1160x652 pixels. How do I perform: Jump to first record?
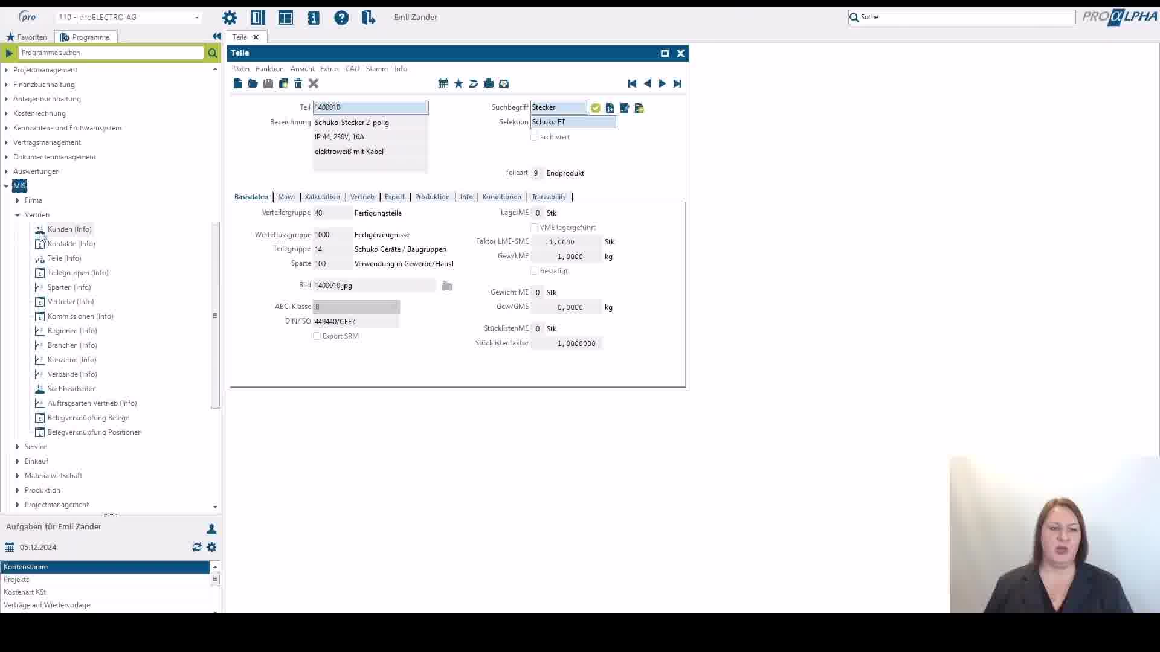pos(632,84)
